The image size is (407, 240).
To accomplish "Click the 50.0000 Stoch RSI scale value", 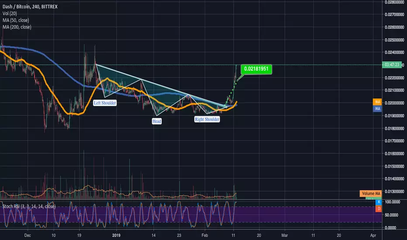I will tap(391, 215).
